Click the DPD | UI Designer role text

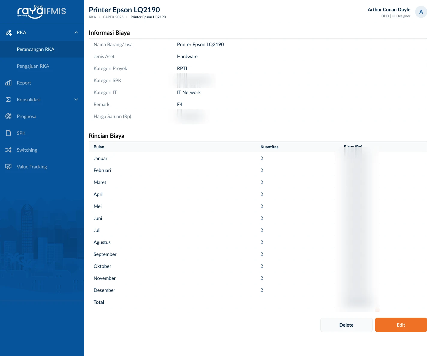(x=396, y=16)
